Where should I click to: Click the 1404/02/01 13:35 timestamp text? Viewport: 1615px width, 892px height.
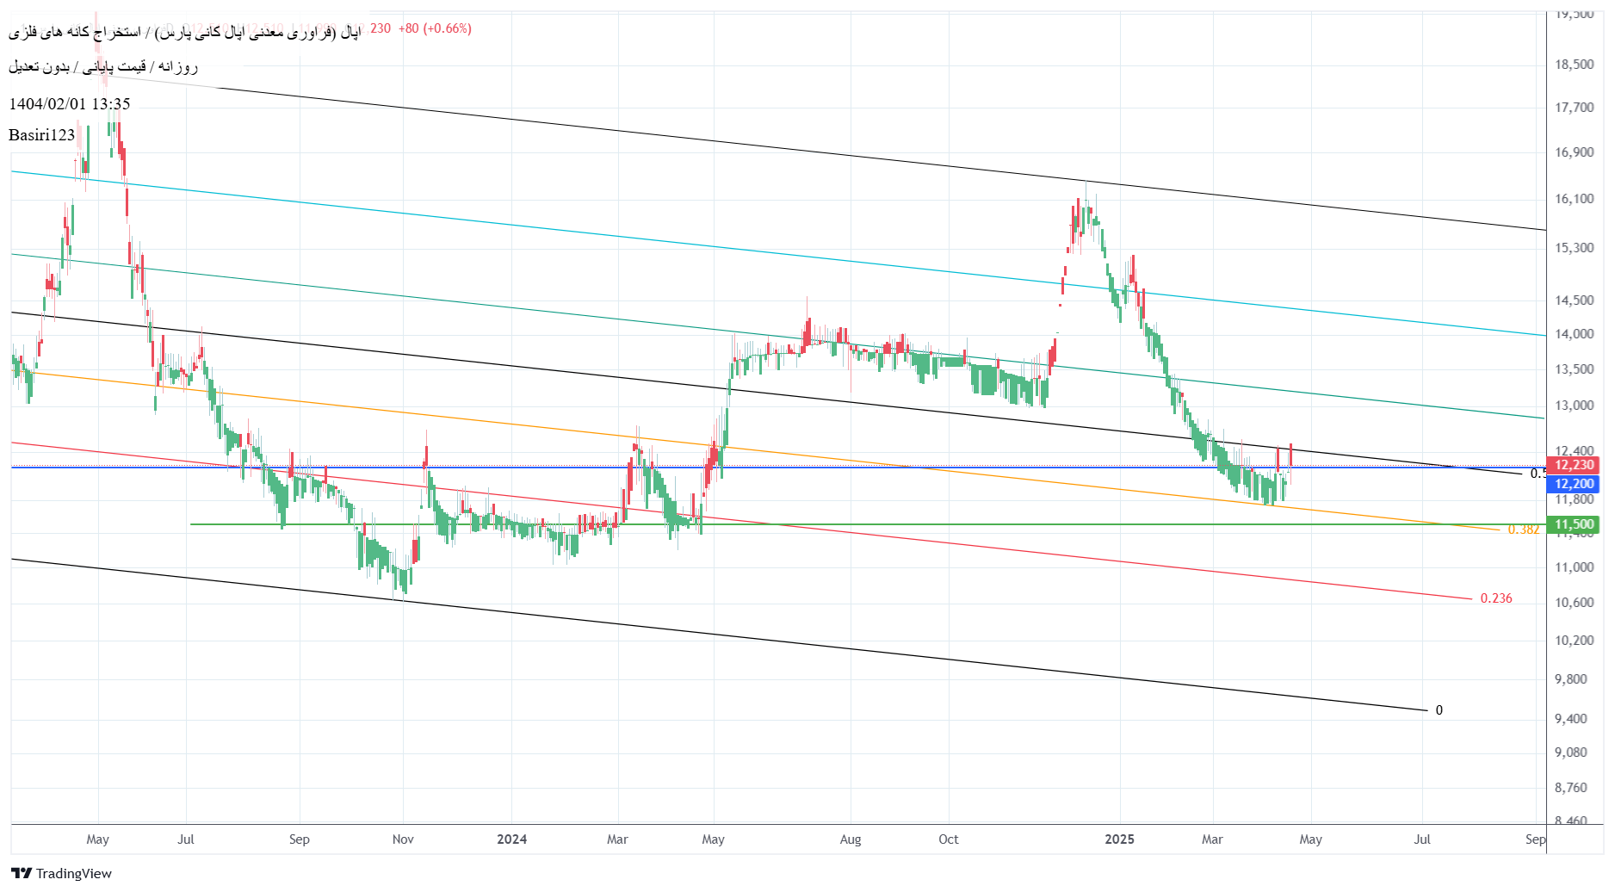coord(70,104)
